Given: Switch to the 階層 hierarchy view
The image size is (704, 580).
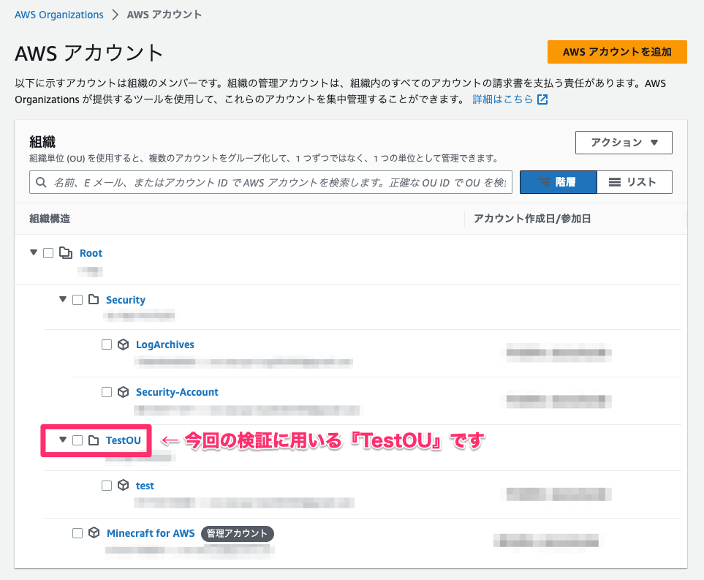Looking at the screenshot, I should (x=558, y=182).
